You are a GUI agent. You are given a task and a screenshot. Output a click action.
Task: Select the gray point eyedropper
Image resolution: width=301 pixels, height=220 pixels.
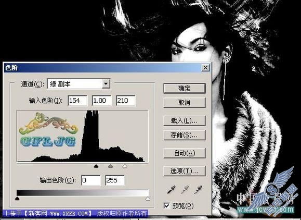pyautogui.click(x=185, y=190)
